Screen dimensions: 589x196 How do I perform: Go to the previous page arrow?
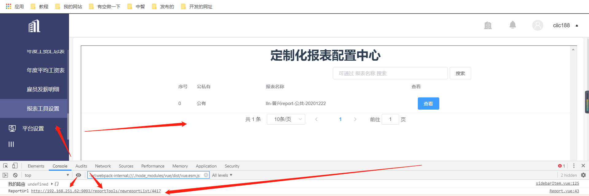pos(316,119)
